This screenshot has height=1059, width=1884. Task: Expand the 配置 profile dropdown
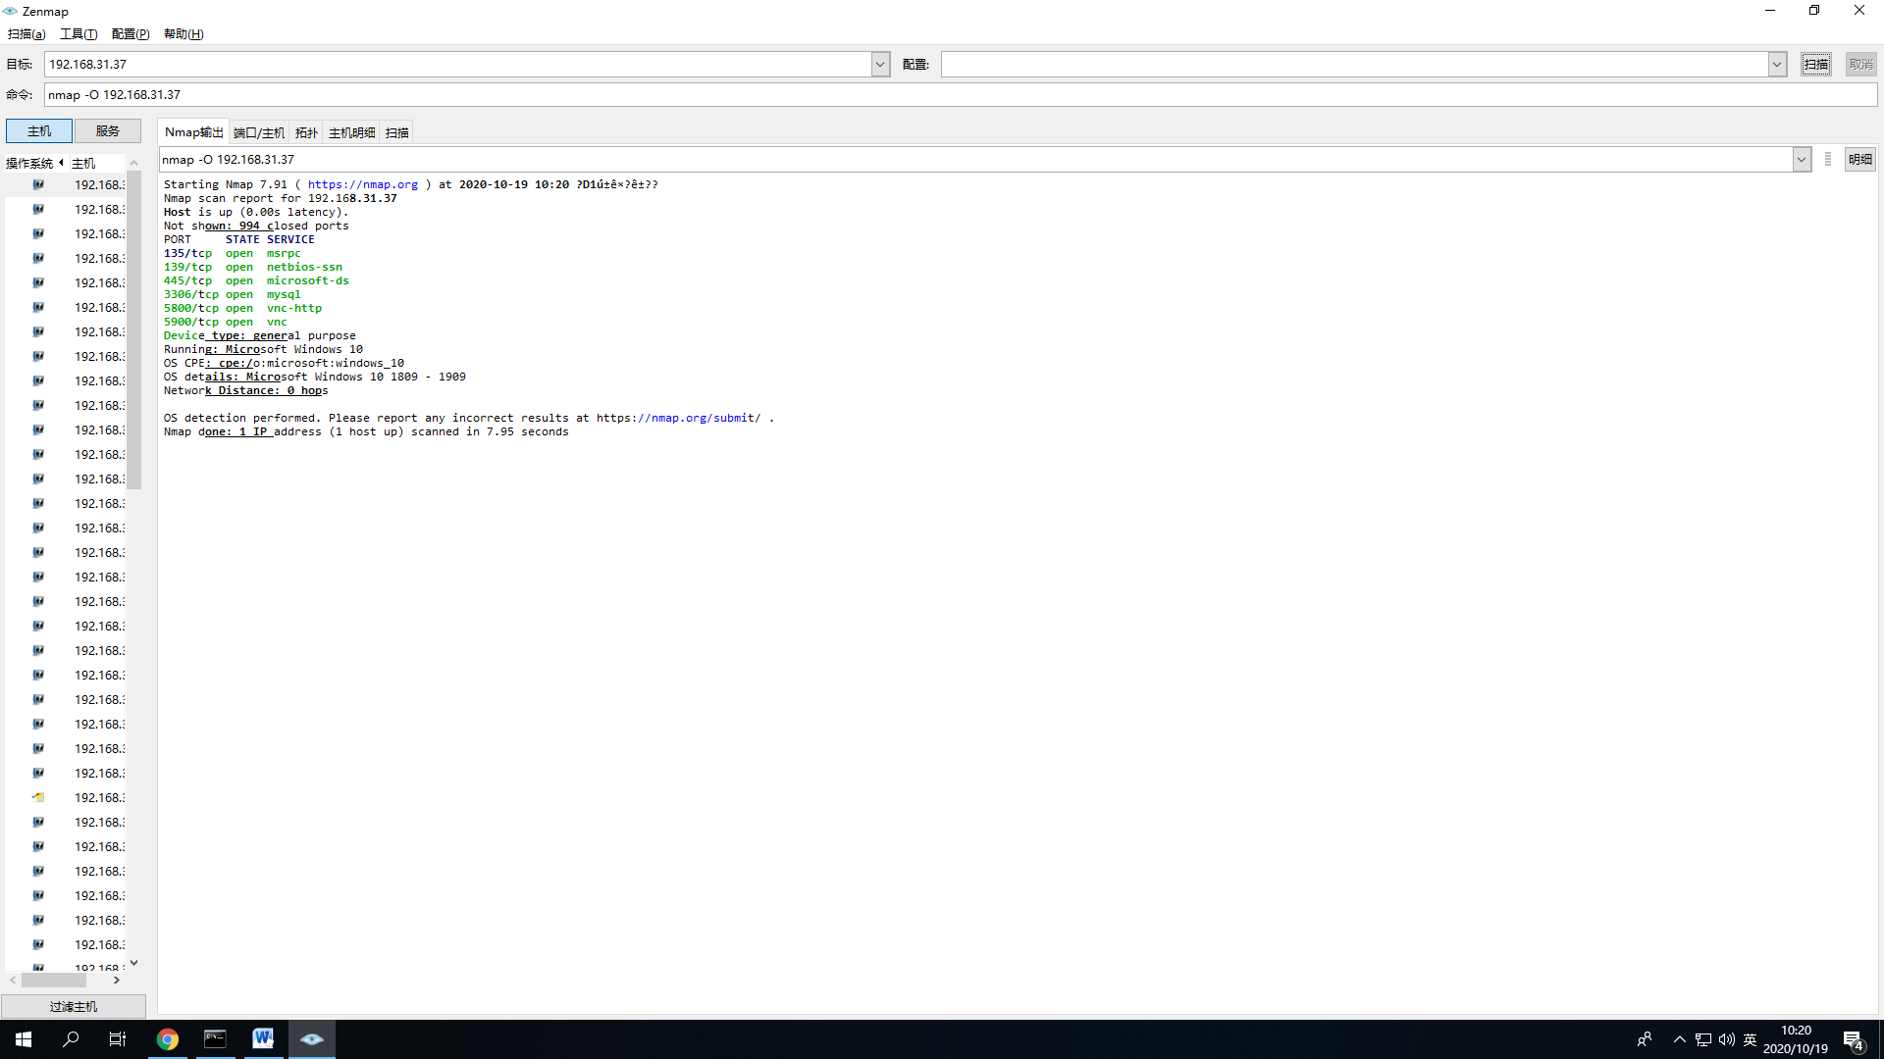tap(1776, 65)
